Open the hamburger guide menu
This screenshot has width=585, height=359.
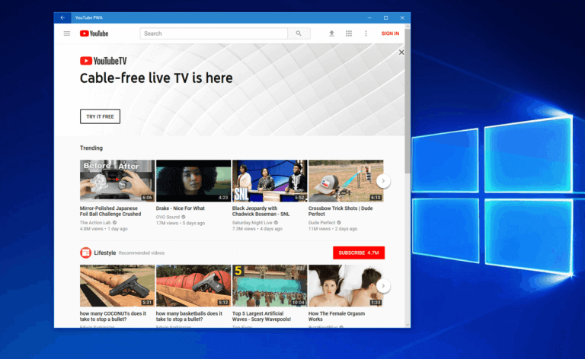67,33
